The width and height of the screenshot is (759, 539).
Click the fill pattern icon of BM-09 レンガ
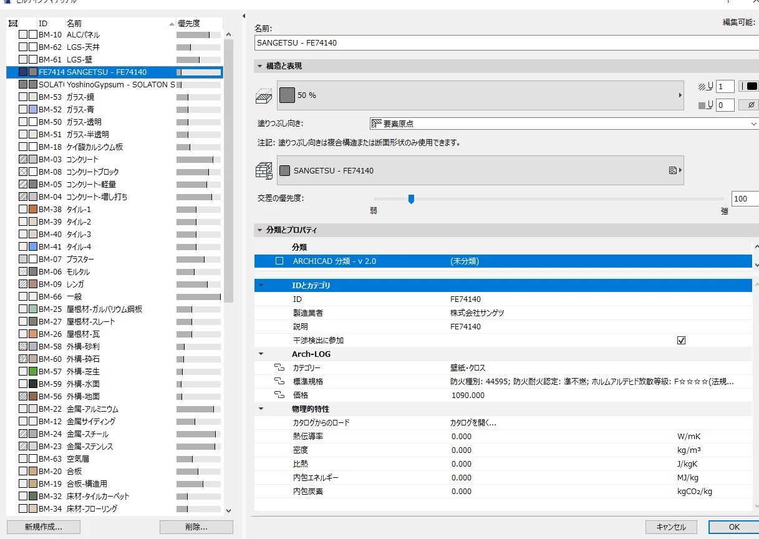click(x=23, y=284)
